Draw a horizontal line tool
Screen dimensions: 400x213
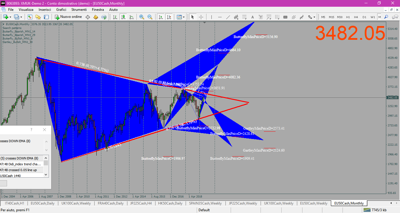point(220,17)
